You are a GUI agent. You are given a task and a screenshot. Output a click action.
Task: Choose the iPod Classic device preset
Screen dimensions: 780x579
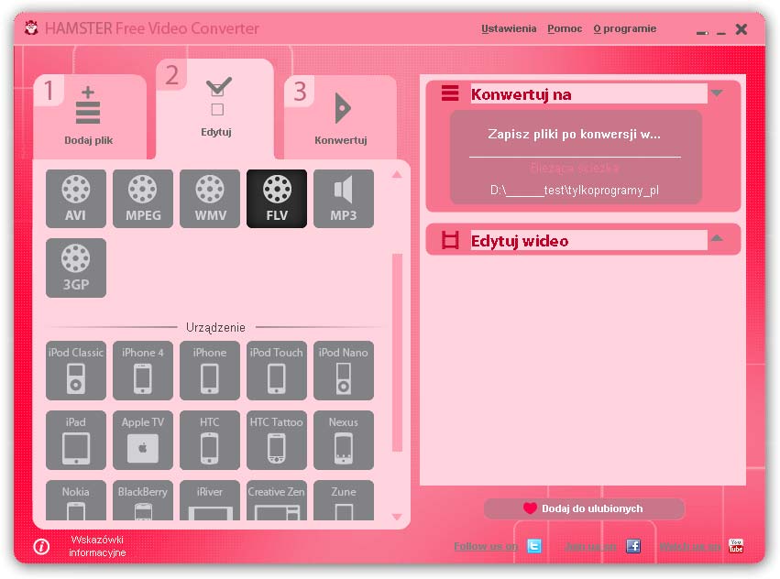pos(75,370)
